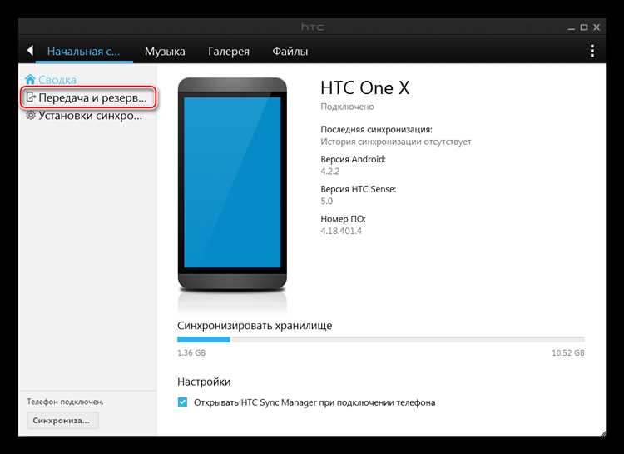Viewport: 624px width, 454px height.
Task: Click the HTC One X phone image
Action: [232, 185]
